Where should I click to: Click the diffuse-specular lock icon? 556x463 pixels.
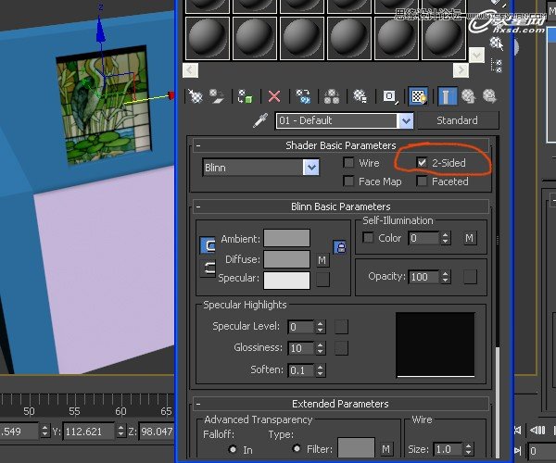339,246
